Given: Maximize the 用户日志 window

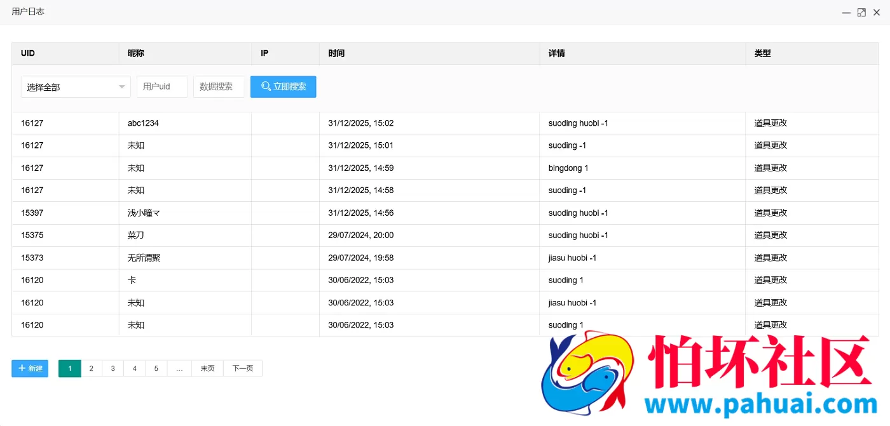Looking at the screenshot, I should [861, 12].
